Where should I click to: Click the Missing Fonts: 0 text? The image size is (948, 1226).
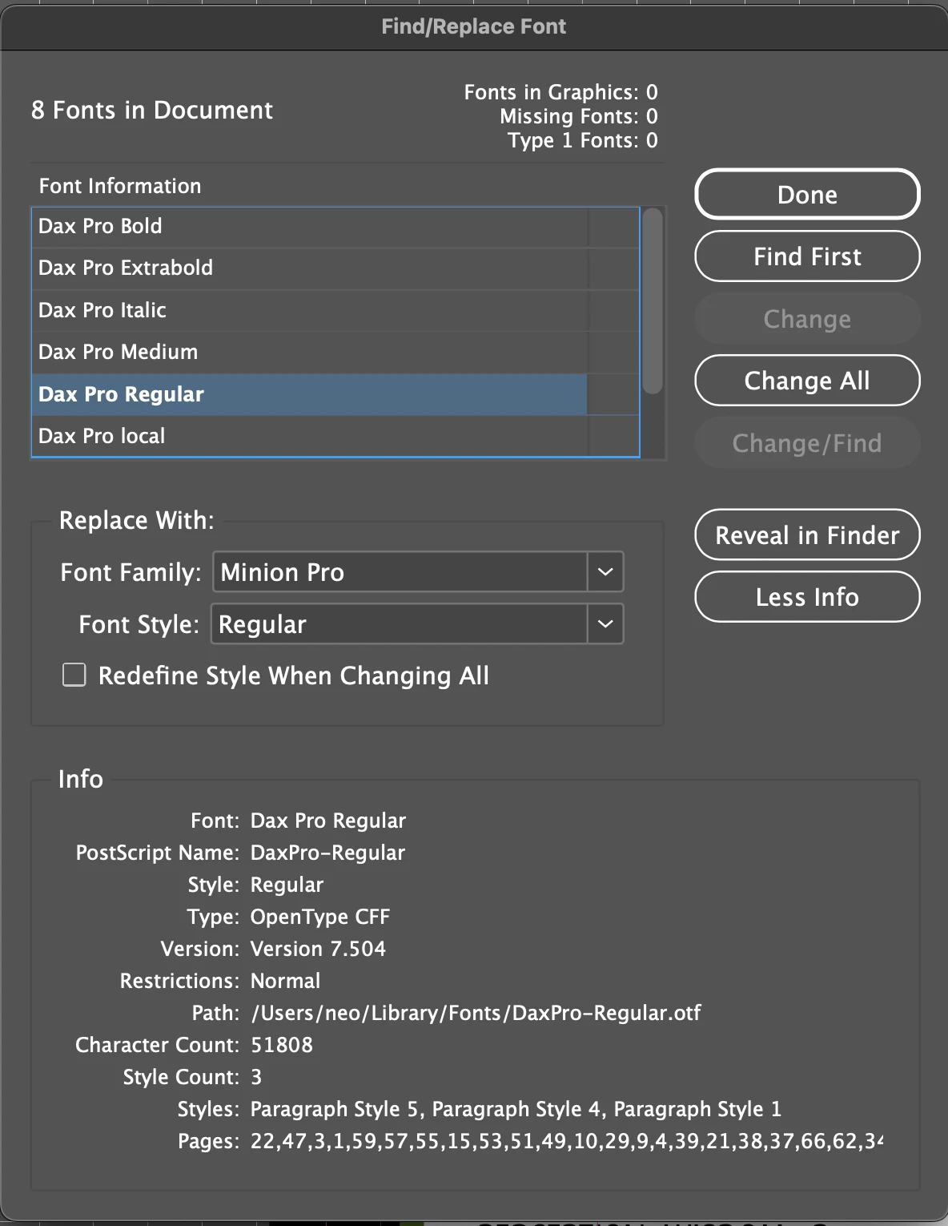(579, 116)
